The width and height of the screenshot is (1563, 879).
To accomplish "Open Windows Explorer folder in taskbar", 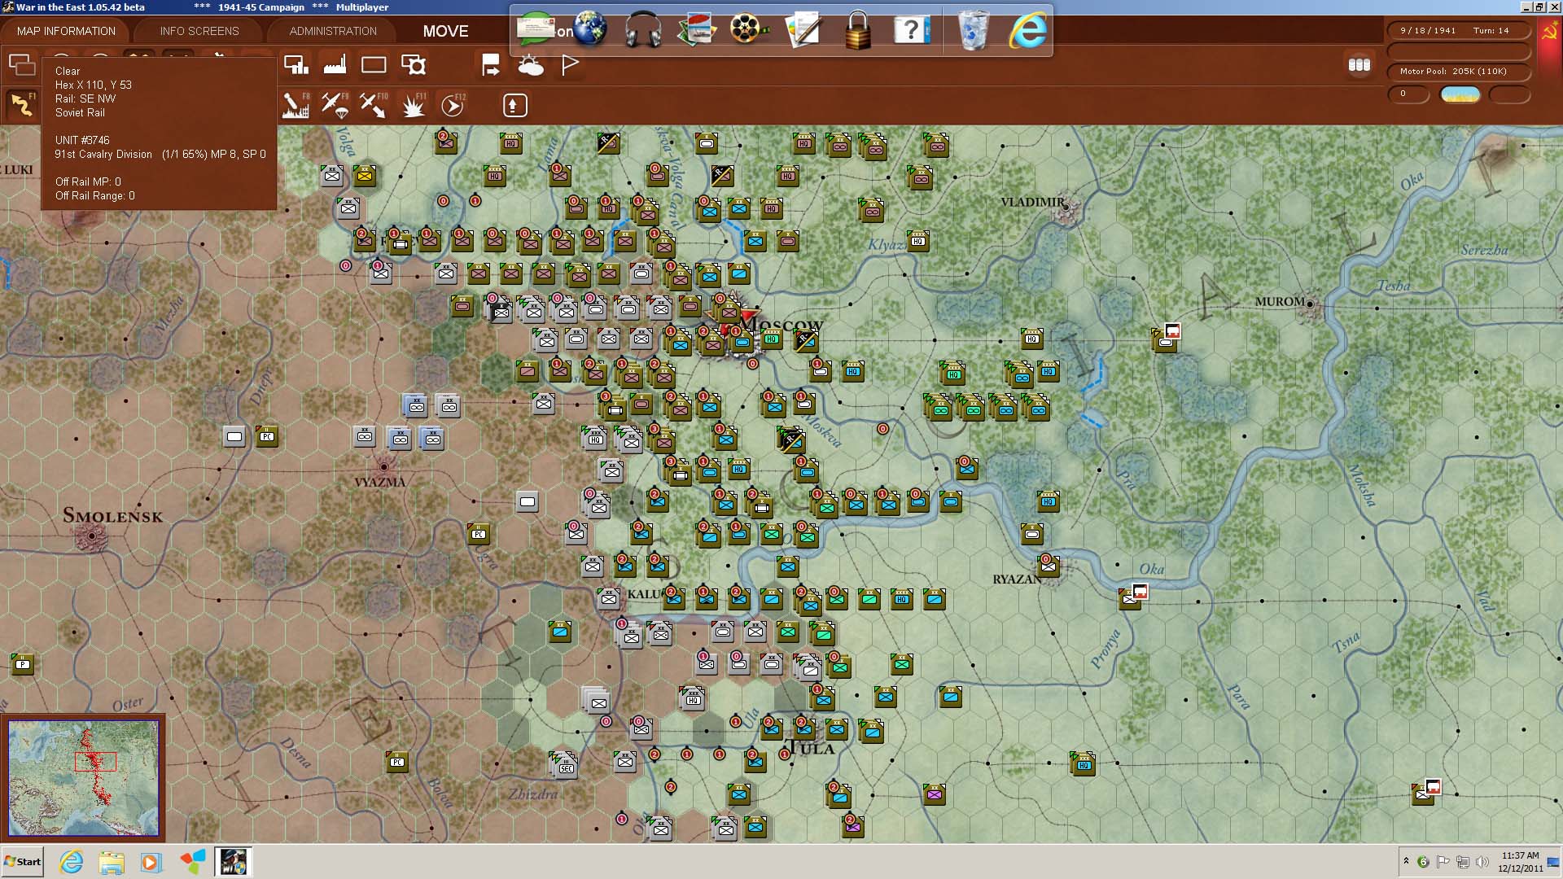I will [112, 862].
